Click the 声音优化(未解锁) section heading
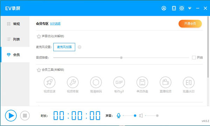This screenshot has width=210, height=126. (53, 36)
